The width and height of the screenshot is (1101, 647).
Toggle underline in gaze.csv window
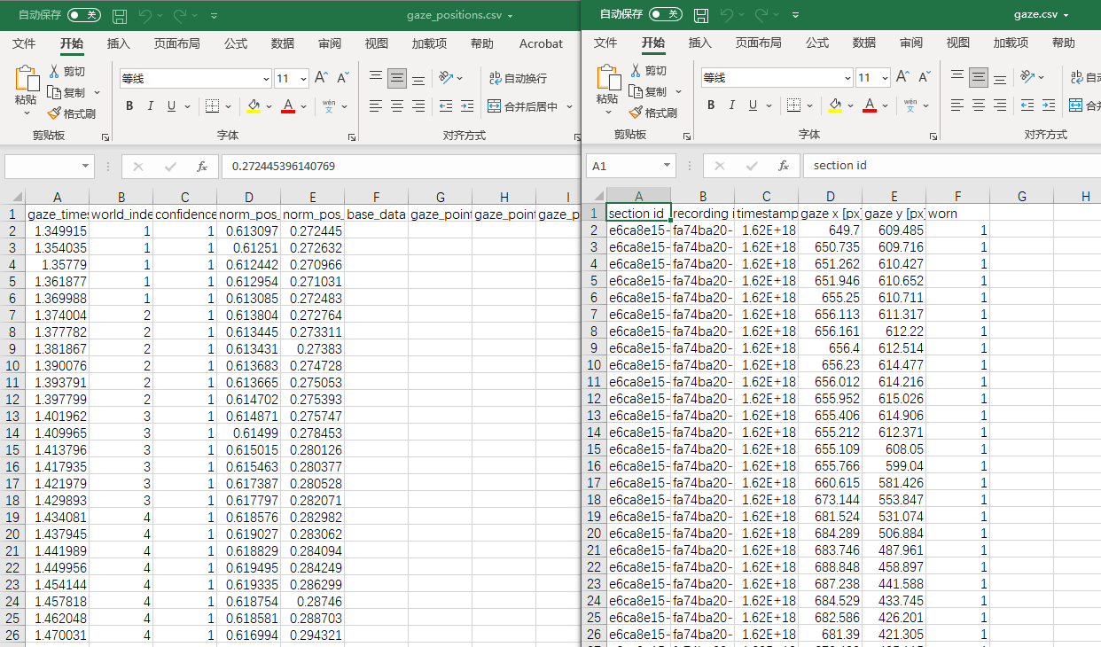coord(753,105)
